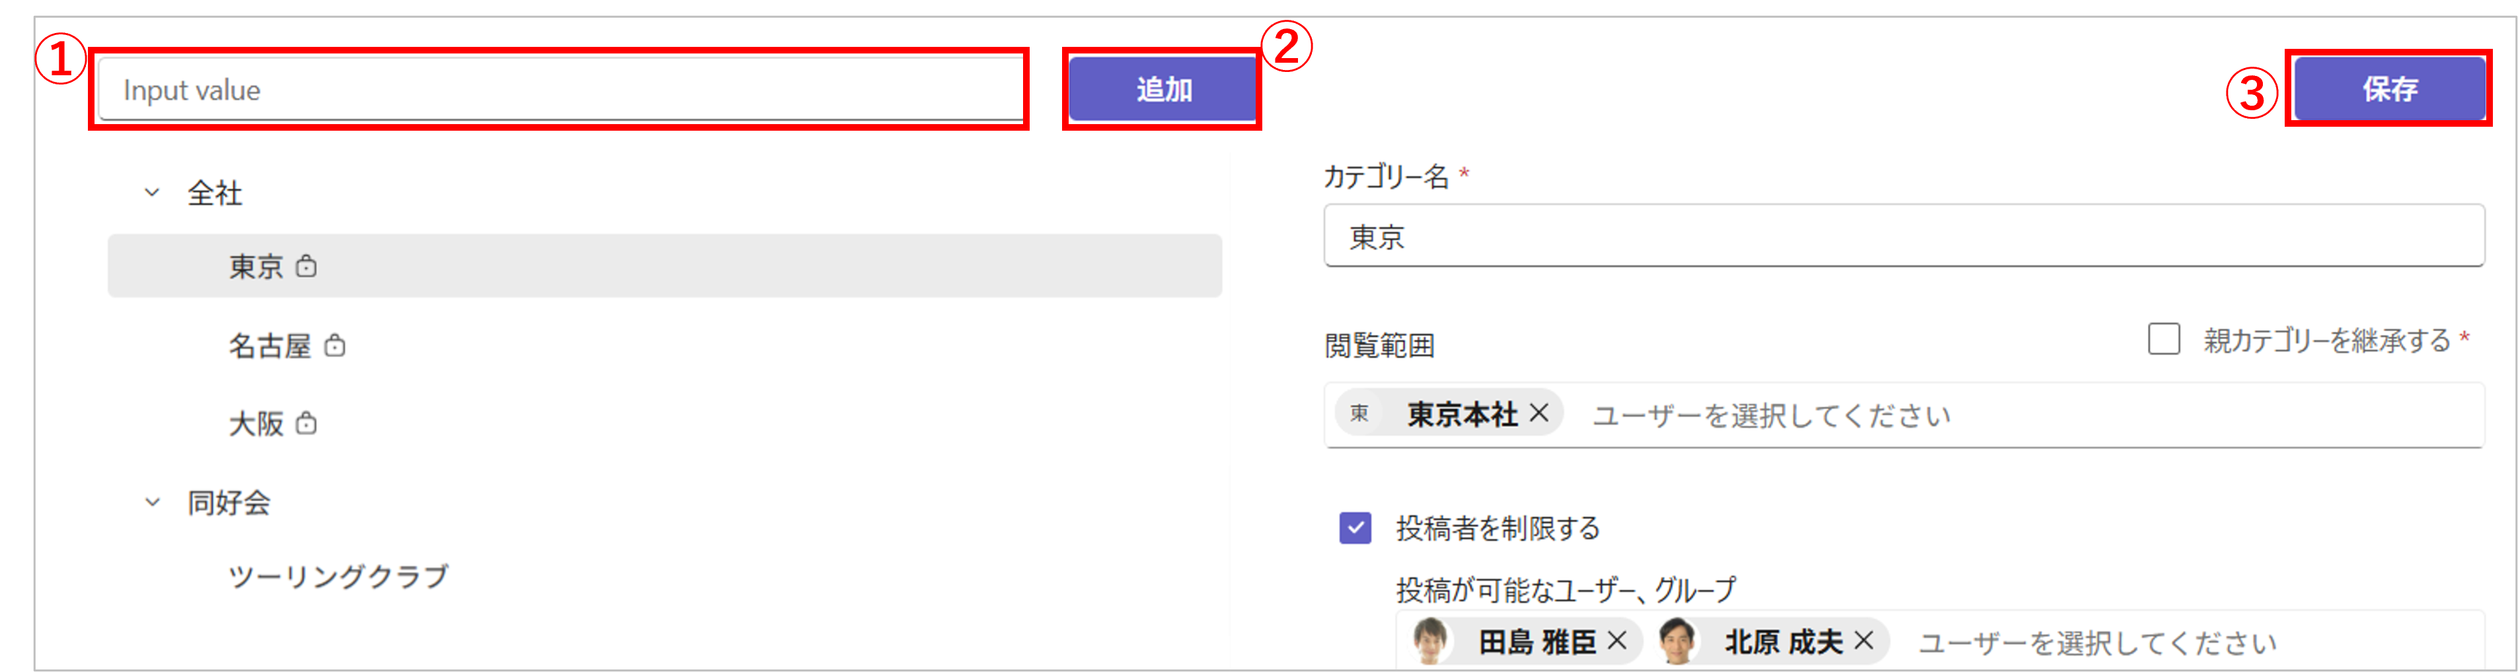Click the lock icon next to 東京
This screenshot has width=2518, height=672.
[x=306, y=265]
